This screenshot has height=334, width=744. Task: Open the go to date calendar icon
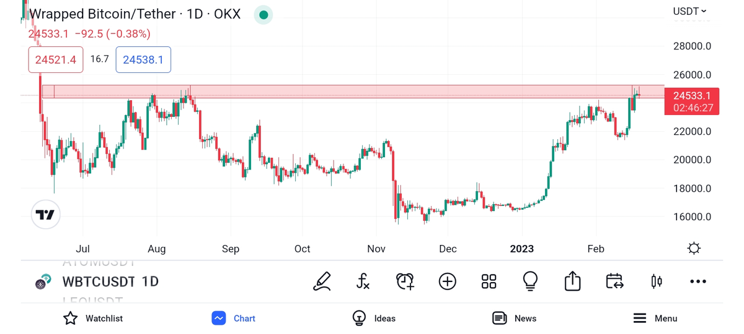pyautogui.click(x=614, y=281)
